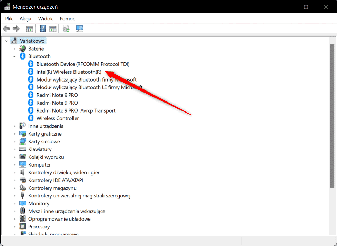This screenshot has width=337, height=246.
Task: Click the mouse icon for Mysz row
Action: 22,211
